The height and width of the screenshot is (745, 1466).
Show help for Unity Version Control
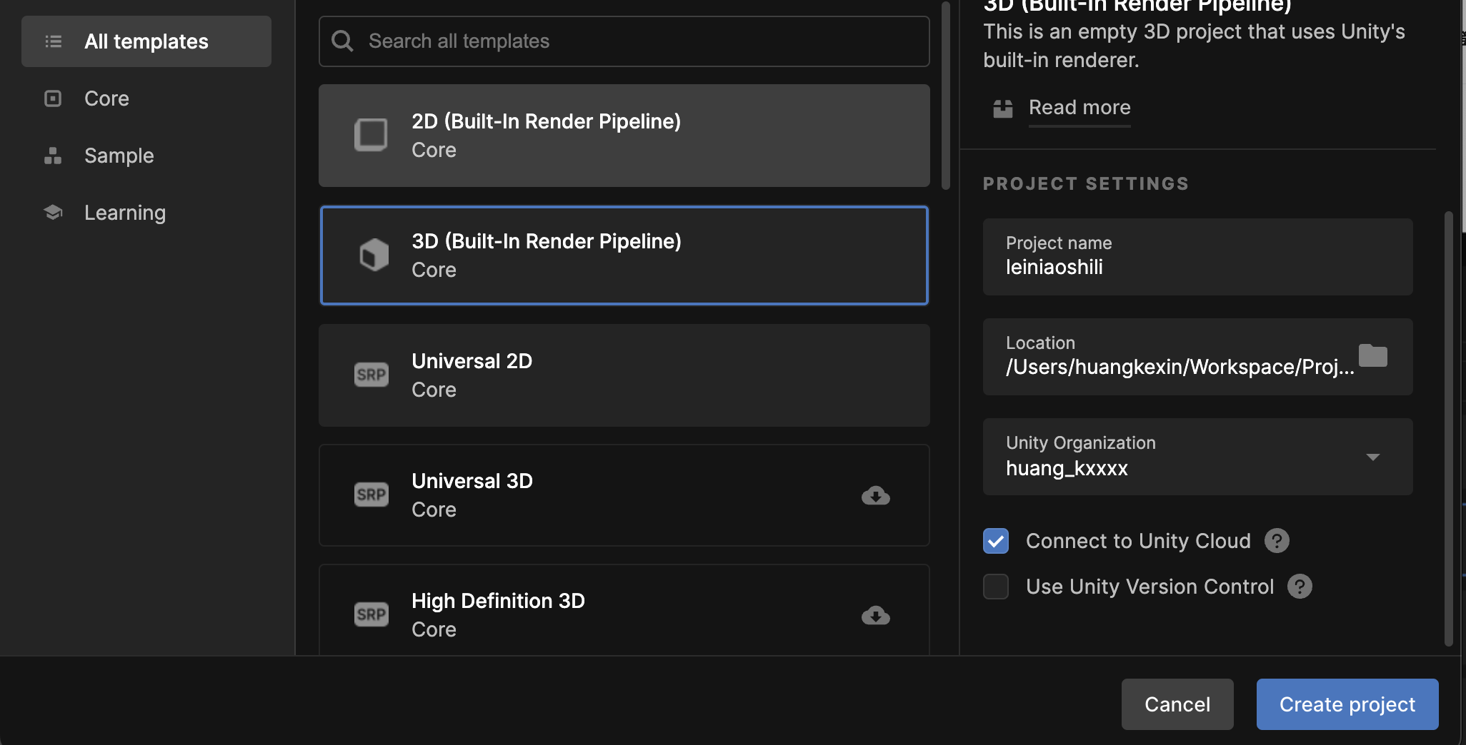[1300, 587]
